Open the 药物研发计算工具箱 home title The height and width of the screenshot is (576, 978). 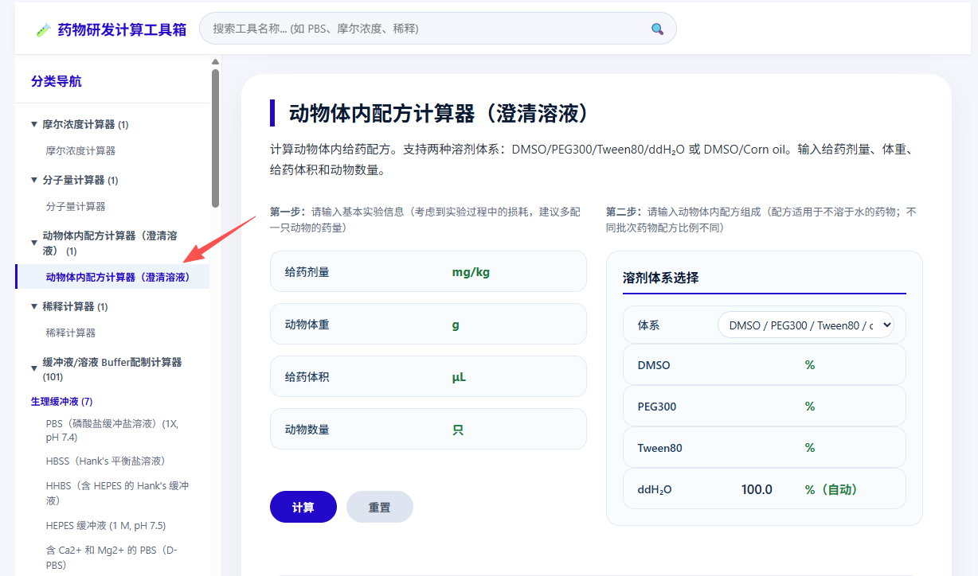coord(122,29)
